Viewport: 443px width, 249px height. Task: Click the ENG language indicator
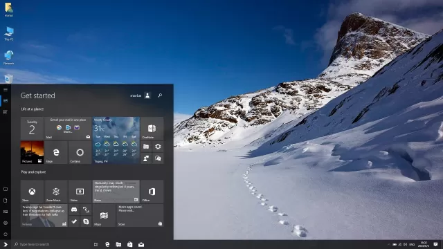[412, 244]
